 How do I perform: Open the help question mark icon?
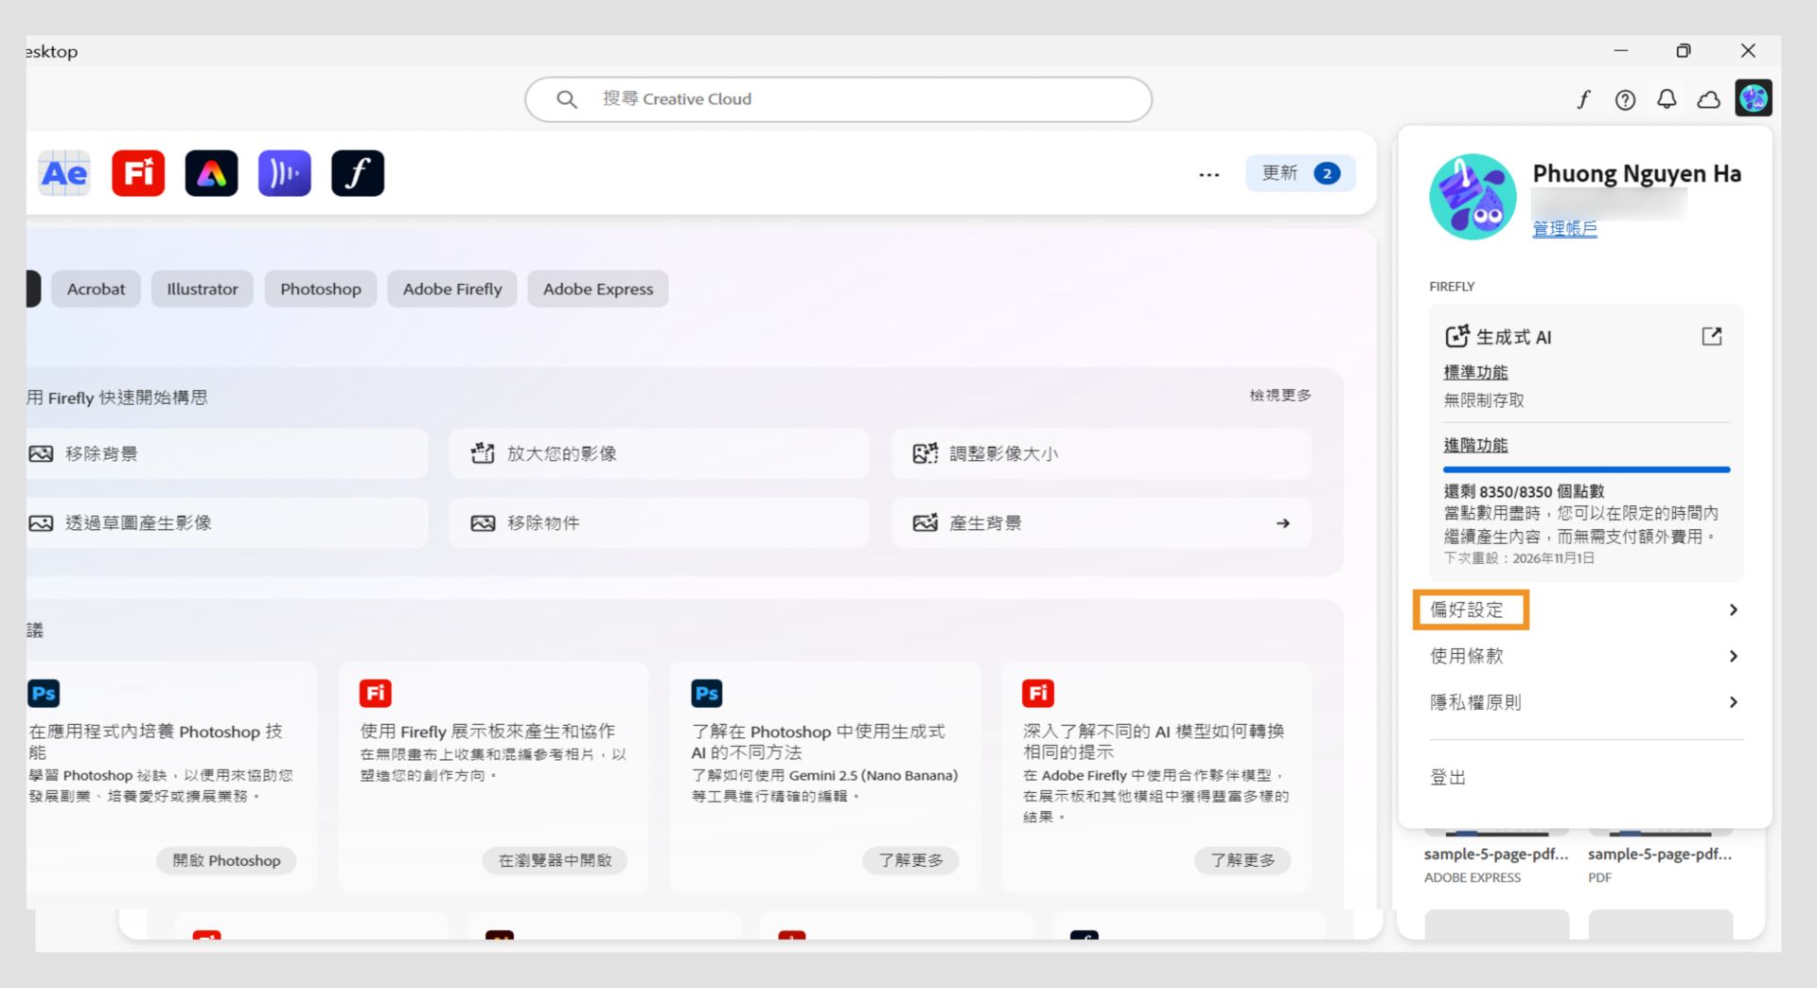click(x=1625, y=99)
